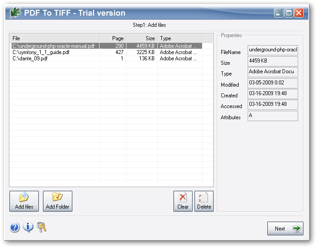Click the Attributes field showing A
316x247 pixels.
point(273,116)
